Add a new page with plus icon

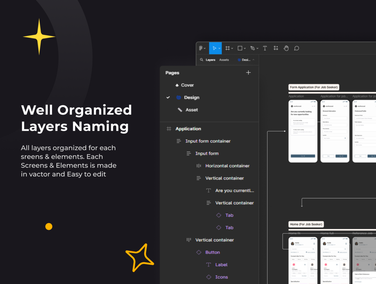click(x=248, y=73)
